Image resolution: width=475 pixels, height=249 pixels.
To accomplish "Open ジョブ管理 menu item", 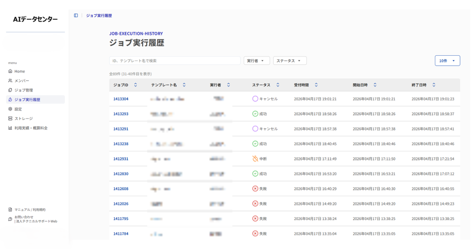I will point(35,90).
